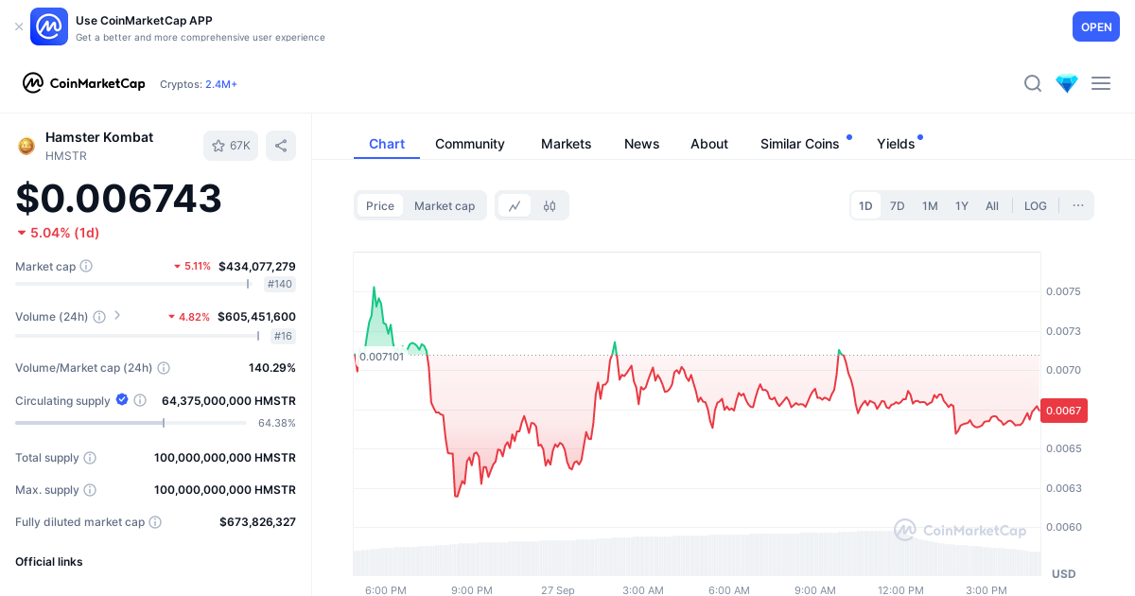1135x596 pixels.
Task: Go to the News tab
Action: 642,144
